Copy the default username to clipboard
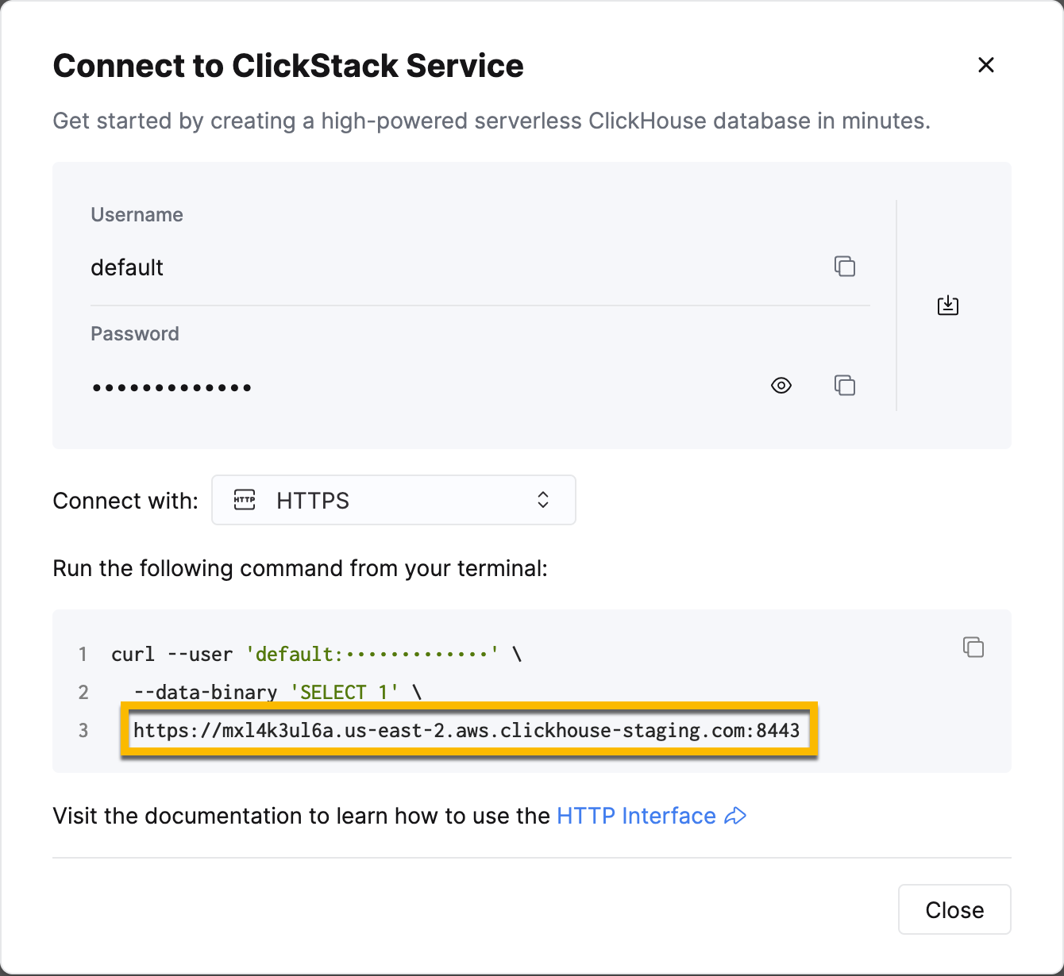The image size is (1064, 976). click(x=845, y=267)
